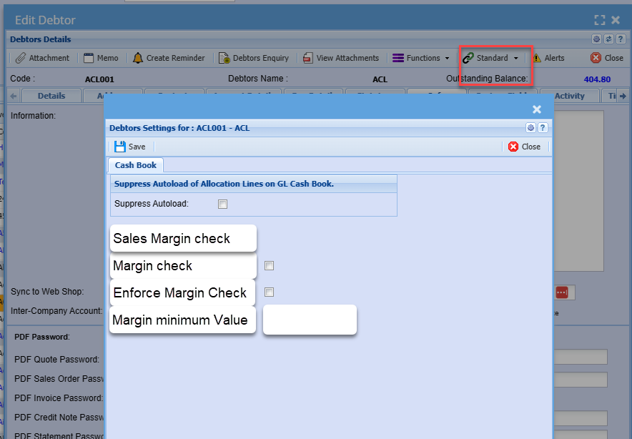
Task: Enable the Suppress Autoload checkbox
Action: click(222, 204)
